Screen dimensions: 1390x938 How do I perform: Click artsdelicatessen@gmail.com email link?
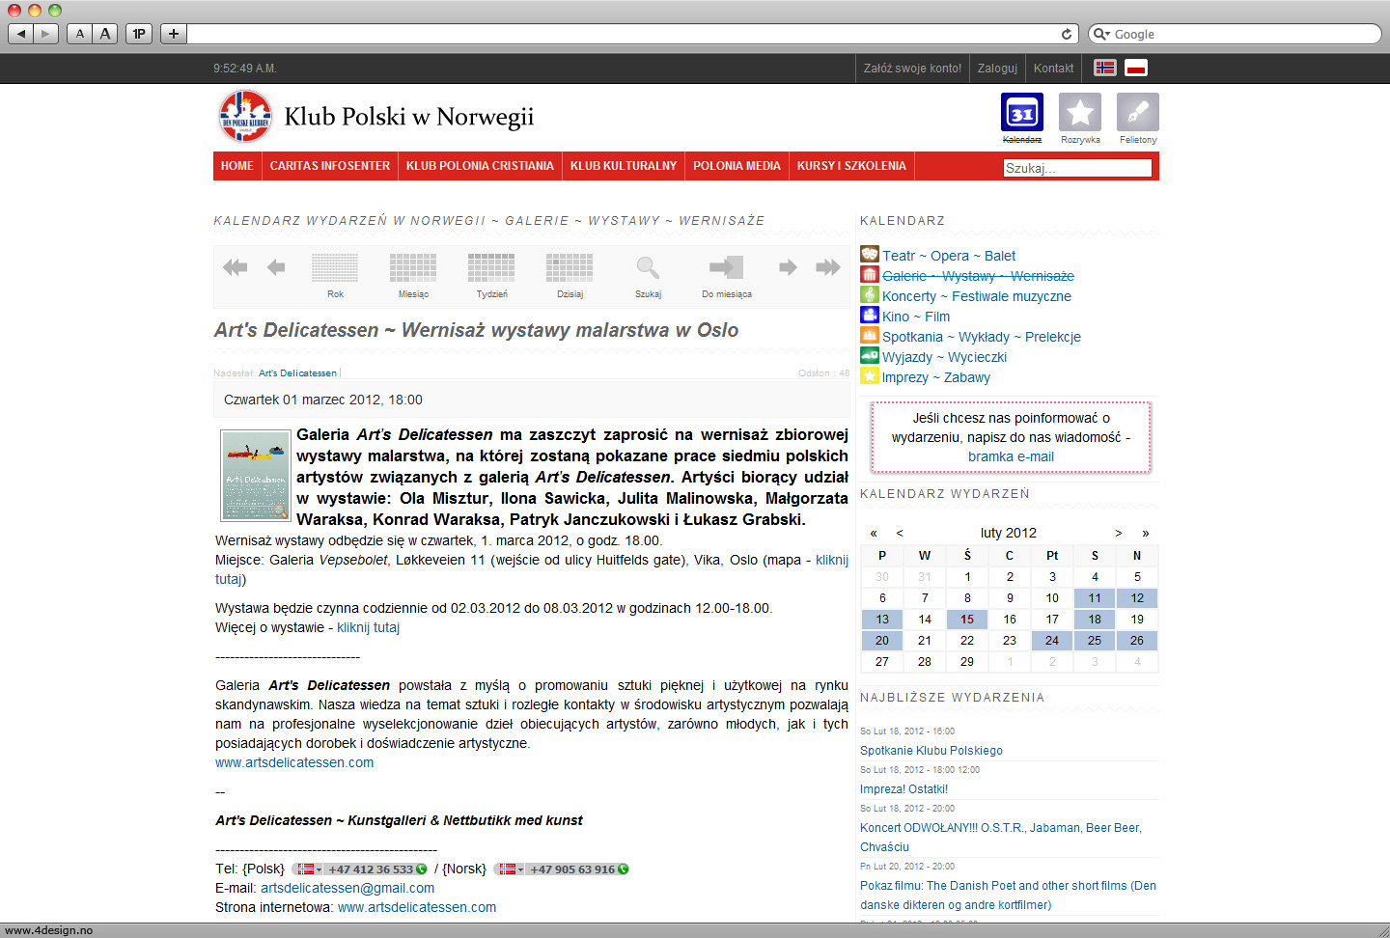(347, 888)
